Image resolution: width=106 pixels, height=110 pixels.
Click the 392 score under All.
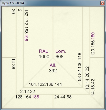click(53, 71)
